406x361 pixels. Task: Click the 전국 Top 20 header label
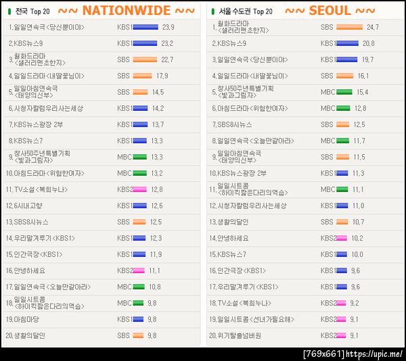(32, 11)
